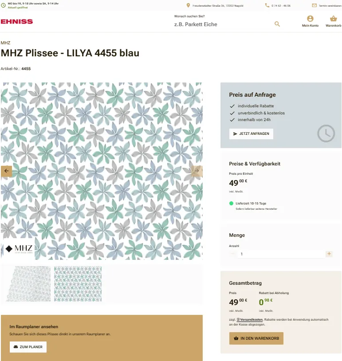Image resolution: width=342 pixels, height=361 pixels.
Task: Open the Warenkorb basket icon
Action: pyautogui.click(x=333, y=19)
